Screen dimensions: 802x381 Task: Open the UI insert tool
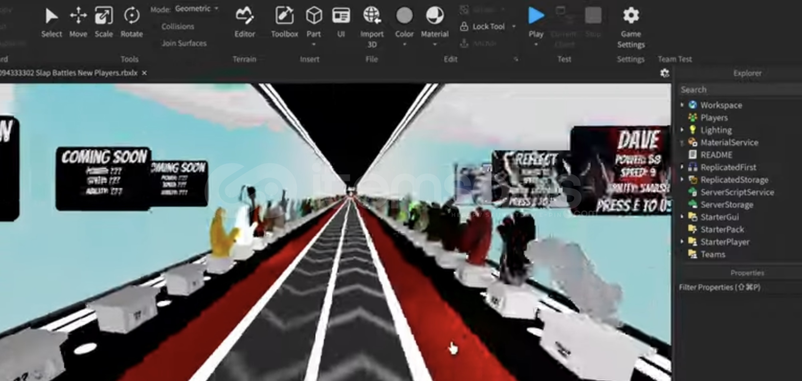(341, 23)
